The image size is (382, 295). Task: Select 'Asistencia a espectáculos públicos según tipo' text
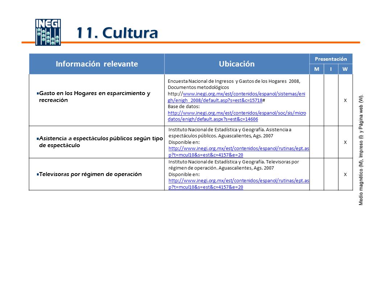point(101,138)
